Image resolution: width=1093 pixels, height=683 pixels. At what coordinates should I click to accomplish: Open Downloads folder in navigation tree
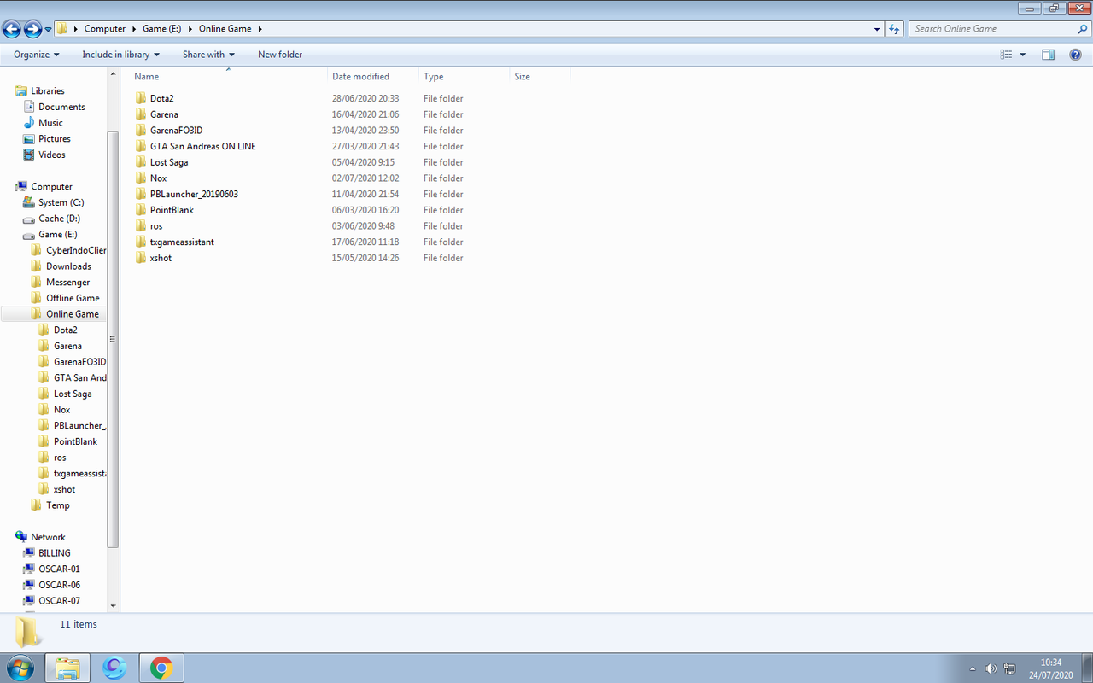tap(68, 266)
